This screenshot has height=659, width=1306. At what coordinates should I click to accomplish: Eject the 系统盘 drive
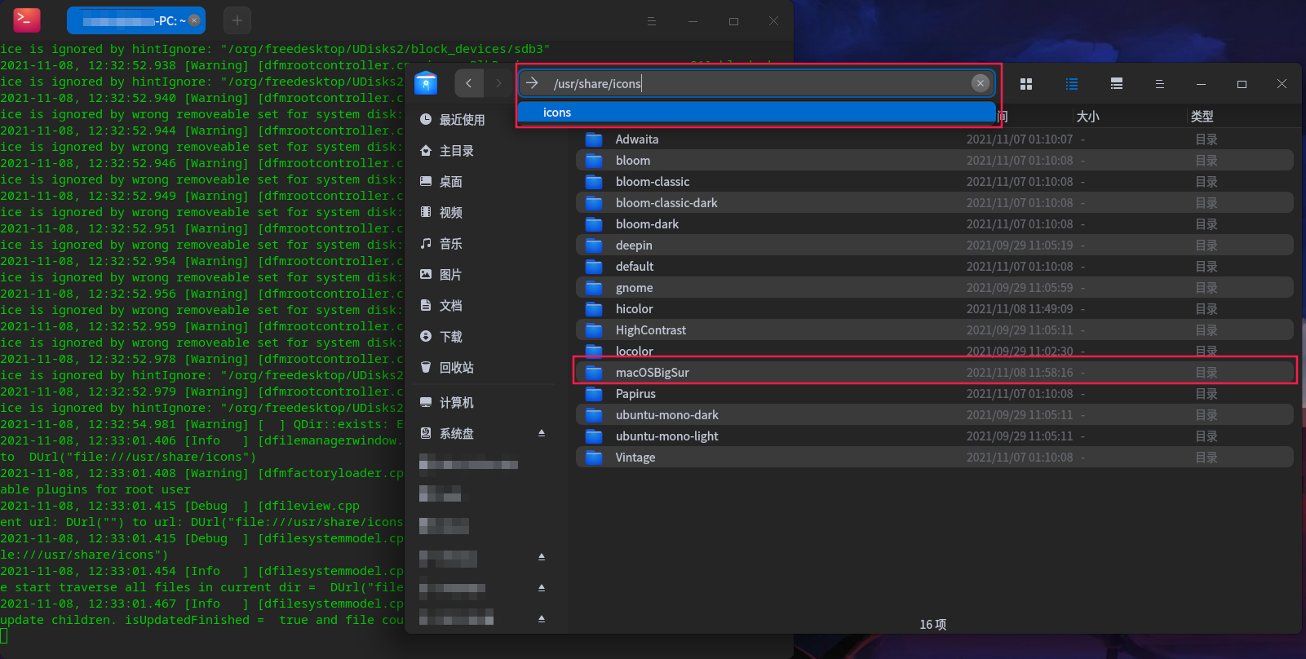coord(542,433)
